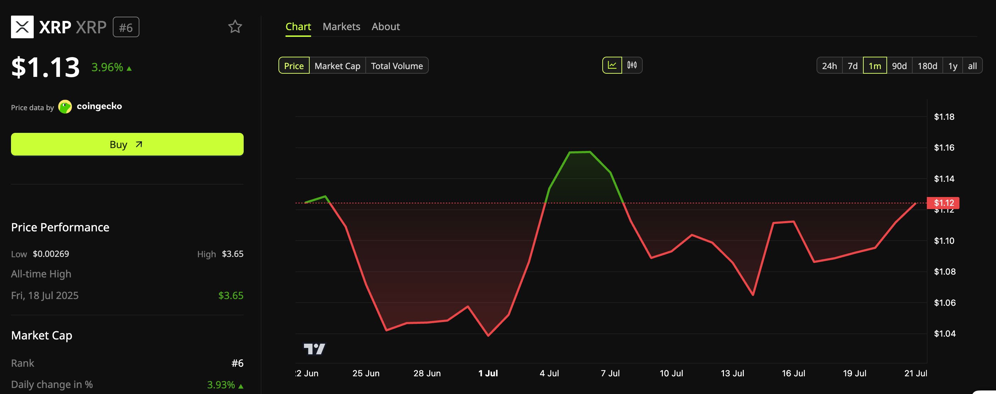Click the 4 Jul date axis label
Screen dimensions: 996x394
(x=549, y=373)
